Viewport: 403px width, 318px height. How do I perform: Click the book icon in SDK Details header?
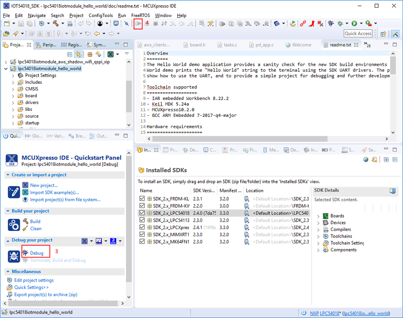[x=393, y=191]
